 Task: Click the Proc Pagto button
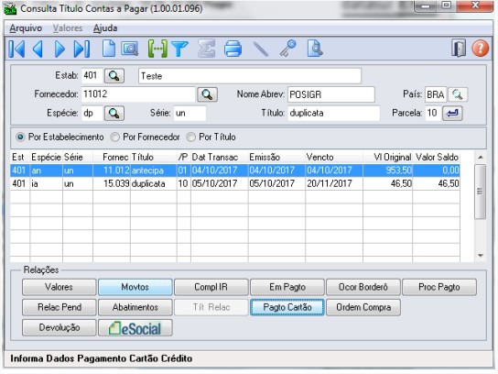point(439,287)
